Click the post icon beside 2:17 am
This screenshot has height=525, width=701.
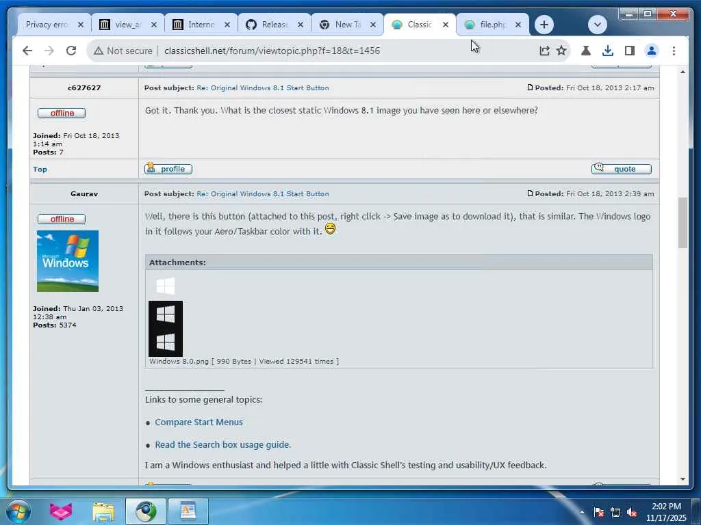point(530,87)
